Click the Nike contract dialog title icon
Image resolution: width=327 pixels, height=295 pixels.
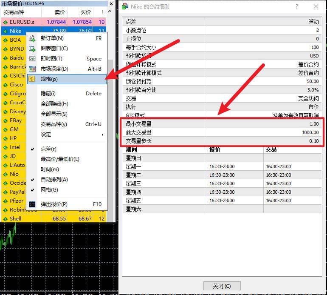click(125, 6)
